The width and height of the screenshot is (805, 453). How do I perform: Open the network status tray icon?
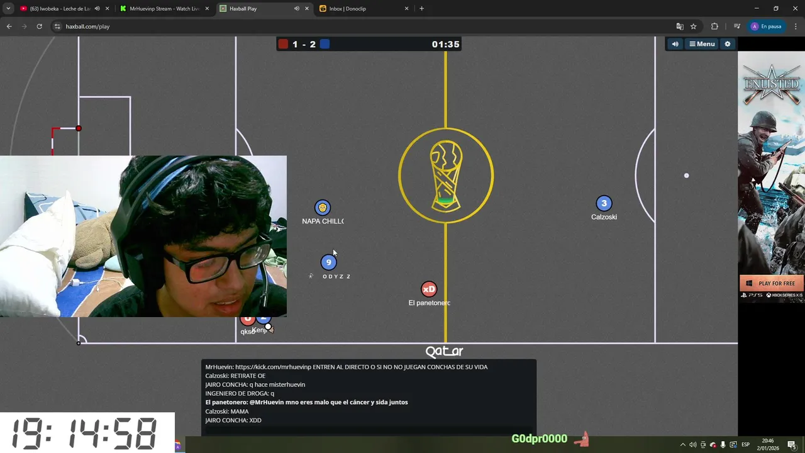tap(733, 445)
